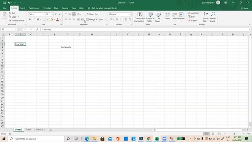The width and height of the screenshot is (252, 142).
Task: Open the font name dropdown (Calibri)
Action: [x=44, y=14]
